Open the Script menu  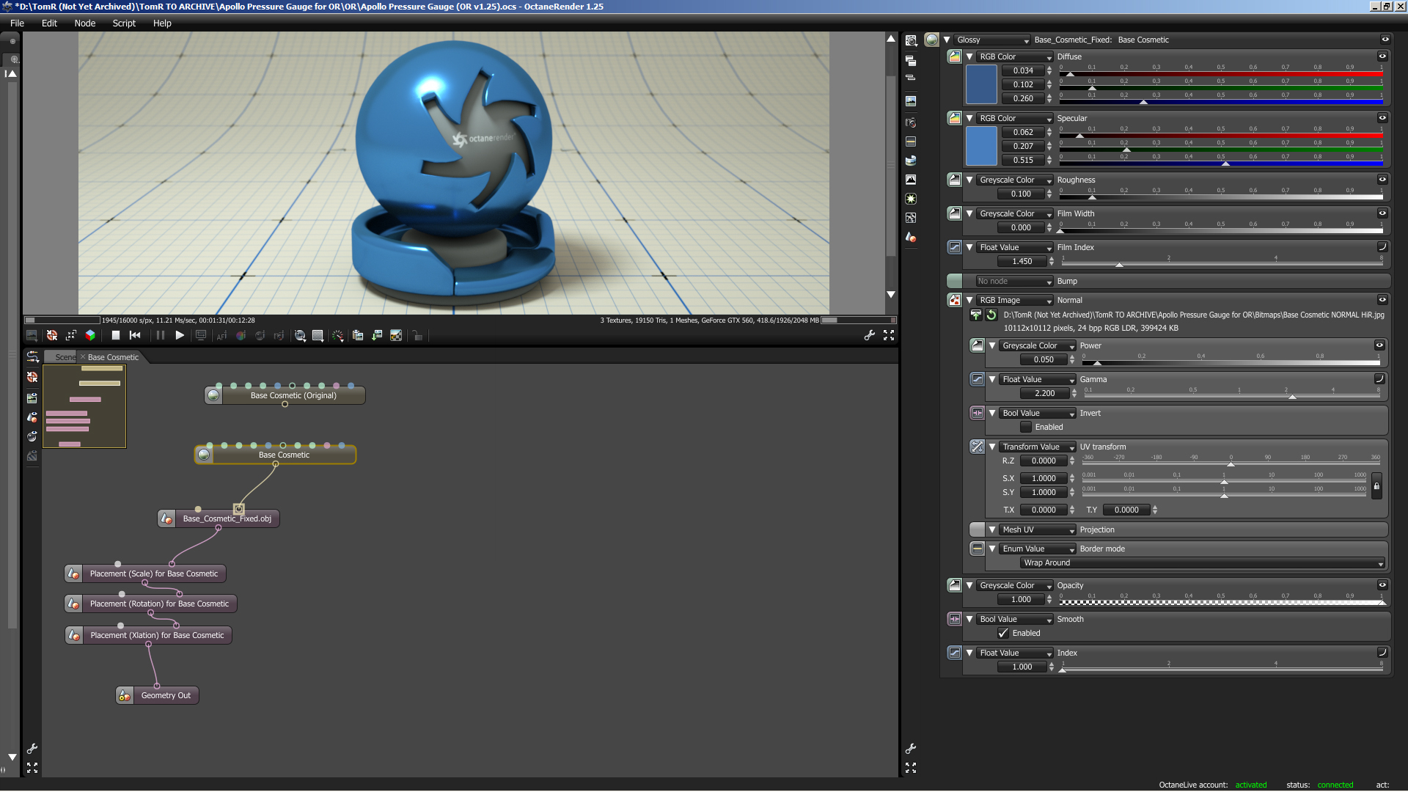[124, 23]
